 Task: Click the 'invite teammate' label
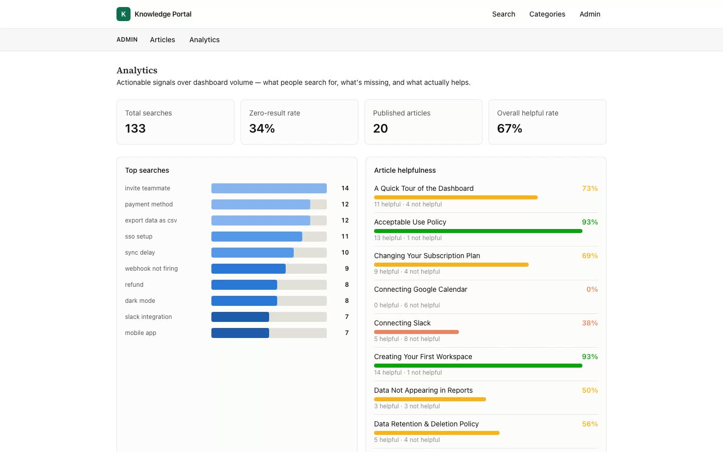point(148,188)
